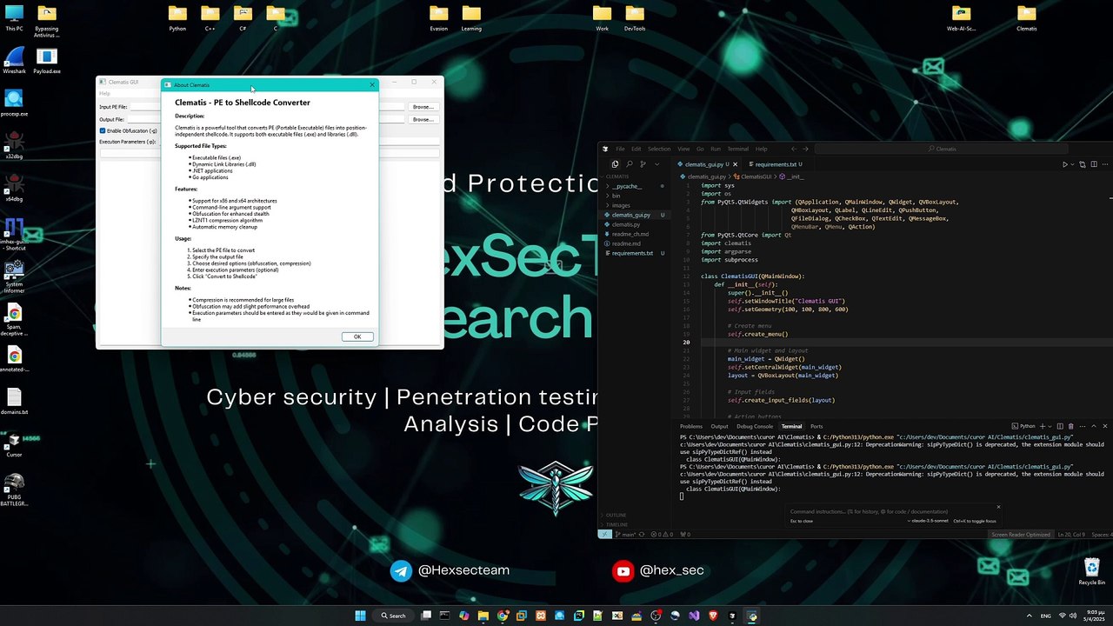Show hidden tray icons chevron
1113x626 pixels.
1030,616
